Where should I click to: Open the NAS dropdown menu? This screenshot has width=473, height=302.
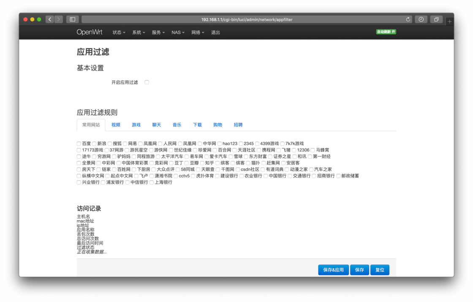(177, 32)
